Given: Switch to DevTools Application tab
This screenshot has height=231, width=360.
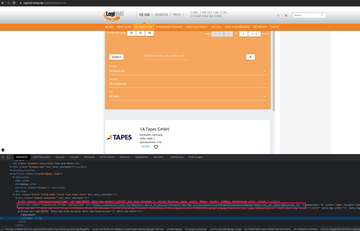Looking at the screenshot, I should coord(142,157).
